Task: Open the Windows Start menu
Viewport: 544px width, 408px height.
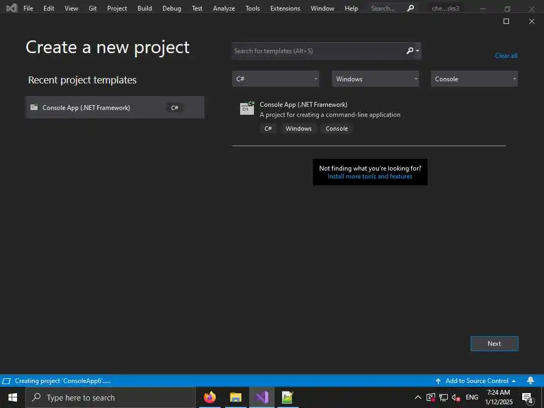Action: point(13,397)
